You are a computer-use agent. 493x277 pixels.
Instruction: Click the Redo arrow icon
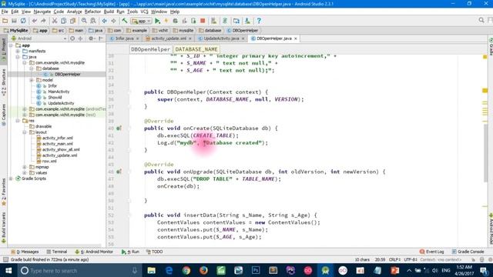[x=43, y=21]
